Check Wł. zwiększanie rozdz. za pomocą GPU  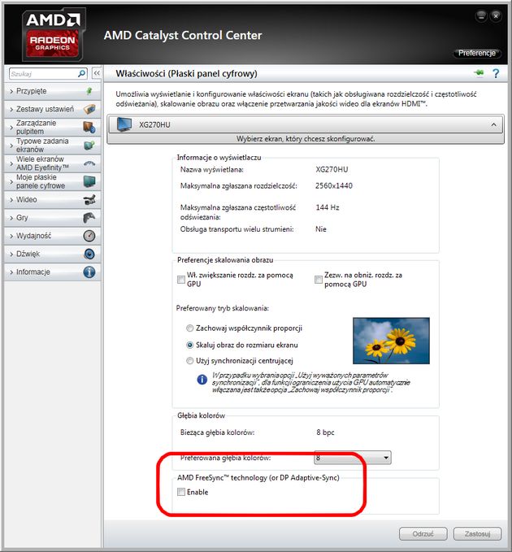pos(181,280)
